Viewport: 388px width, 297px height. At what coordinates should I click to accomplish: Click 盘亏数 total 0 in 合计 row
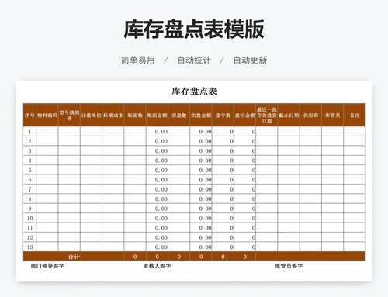[x=223, y=257]
